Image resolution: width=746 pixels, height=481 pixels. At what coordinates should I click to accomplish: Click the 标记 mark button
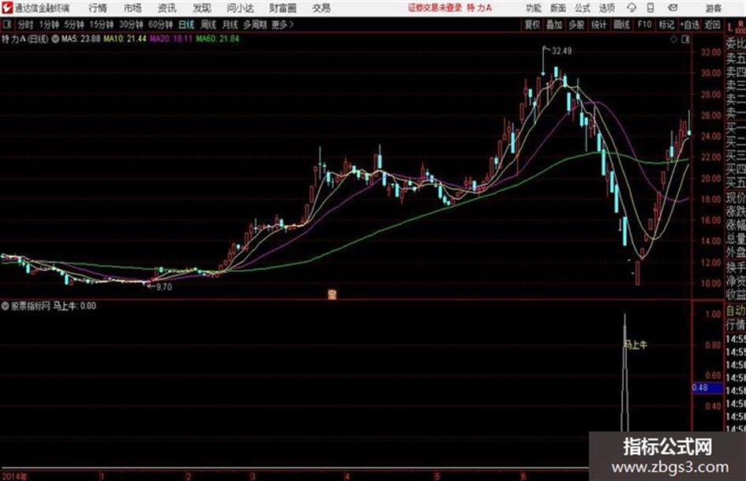666,24
